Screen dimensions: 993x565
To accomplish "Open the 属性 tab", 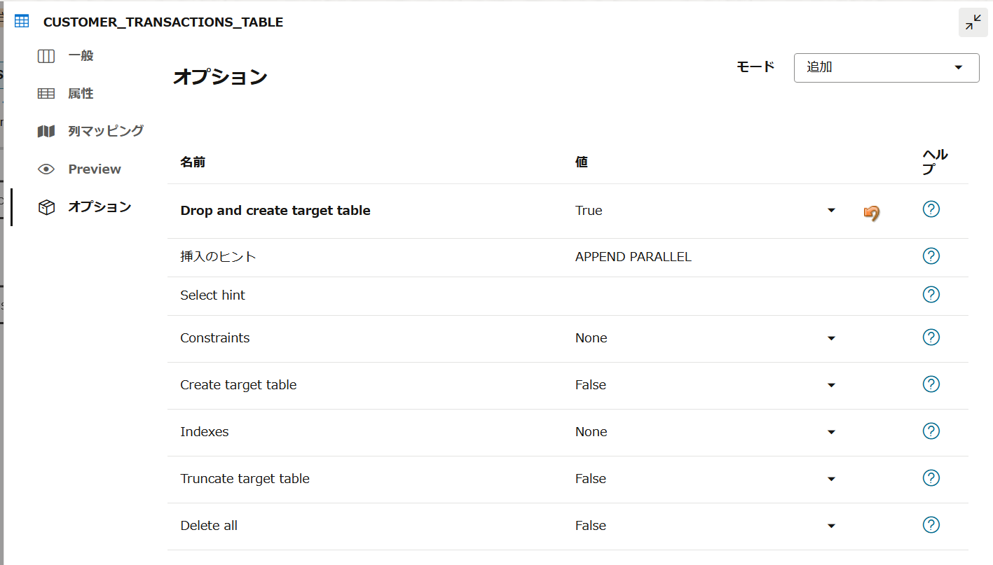I will tap(81, 94).
